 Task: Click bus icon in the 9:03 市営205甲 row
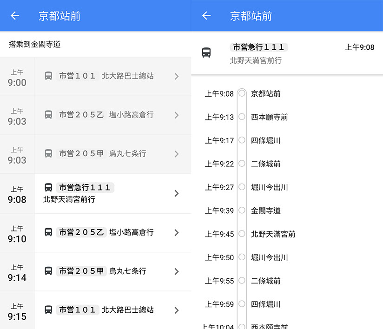48,153
